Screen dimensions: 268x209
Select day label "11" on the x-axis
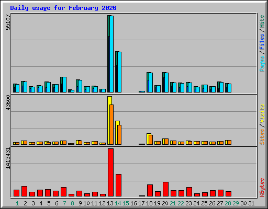click(94, 203)
